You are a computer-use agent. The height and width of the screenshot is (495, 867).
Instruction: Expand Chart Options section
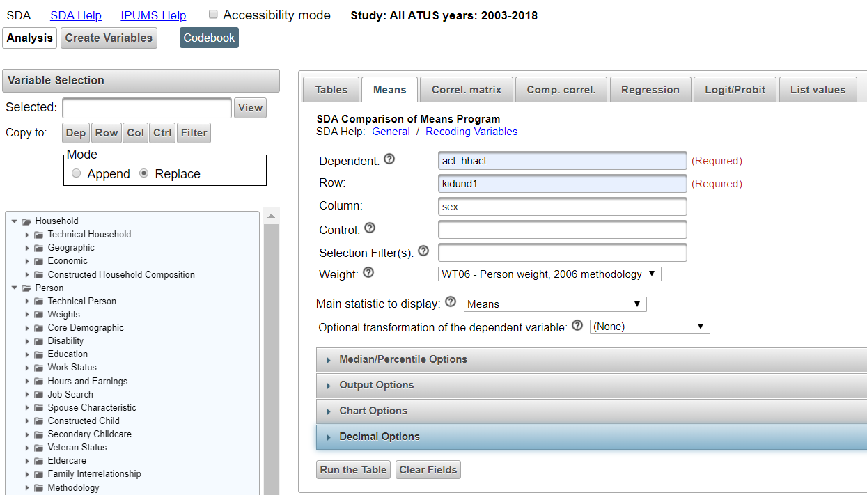[591, 411]
